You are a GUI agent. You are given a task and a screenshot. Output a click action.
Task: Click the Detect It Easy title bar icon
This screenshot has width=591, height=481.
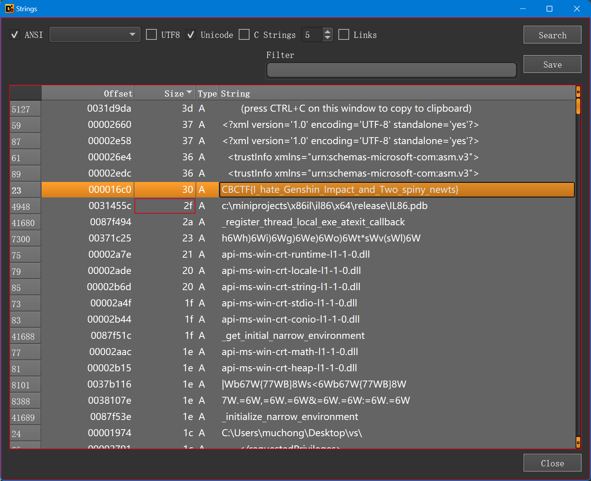(9, 8)
